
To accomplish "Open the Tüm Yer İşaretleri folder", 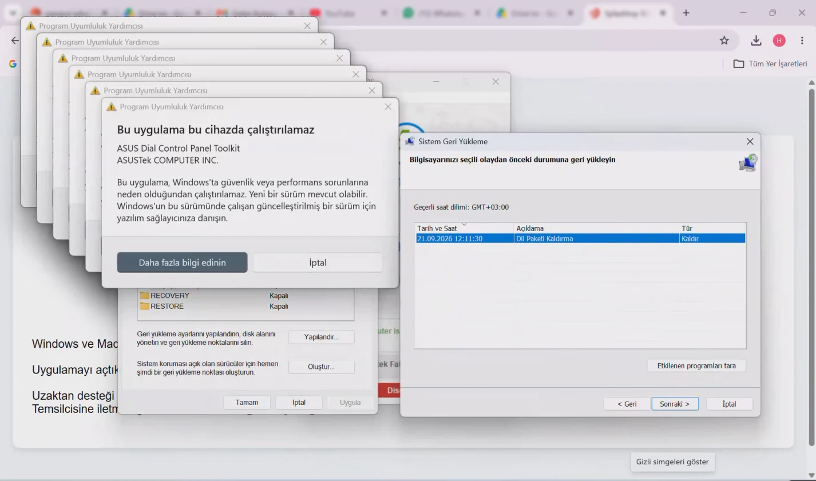I will pos(770,64).
